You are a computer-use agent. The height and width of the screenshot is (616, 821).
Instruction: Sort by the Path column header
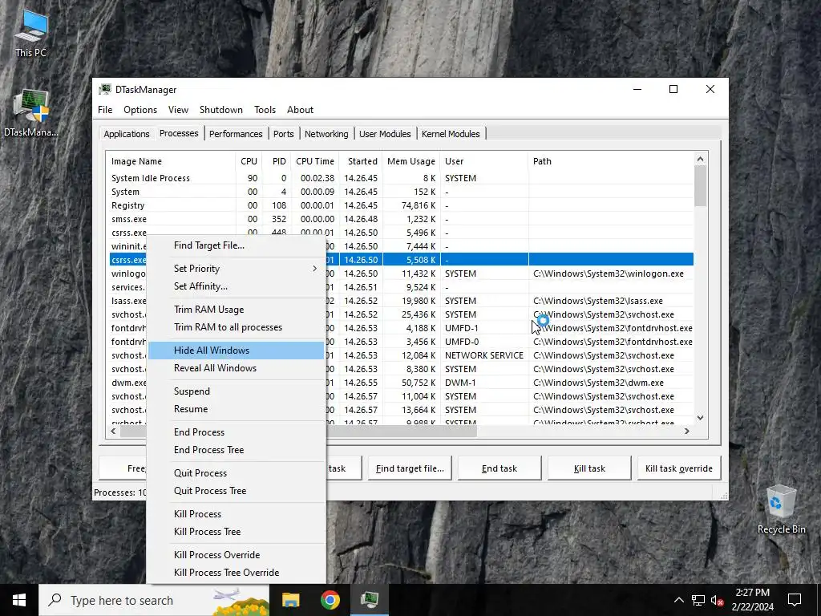pos(610,161)
